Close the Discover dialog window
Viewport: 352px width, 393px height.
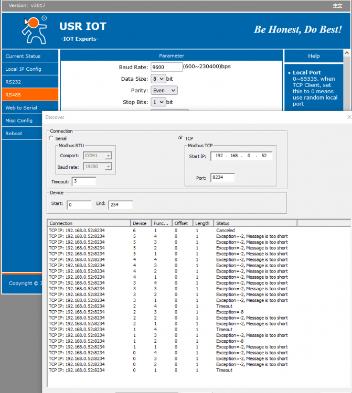click(349, 117)
